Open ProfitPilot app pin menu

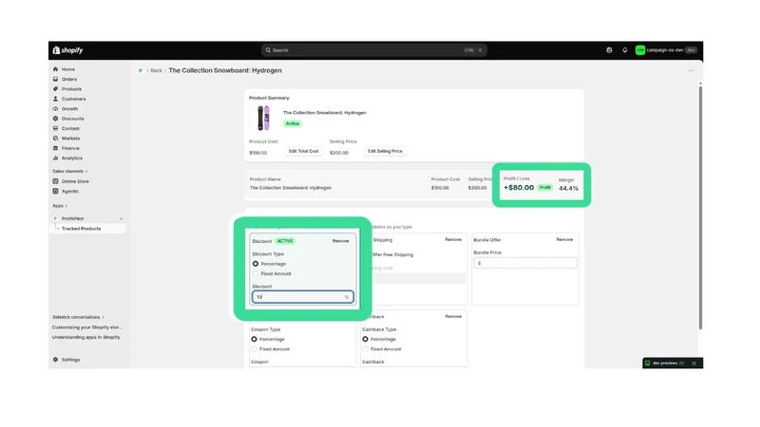coord(122,219)
